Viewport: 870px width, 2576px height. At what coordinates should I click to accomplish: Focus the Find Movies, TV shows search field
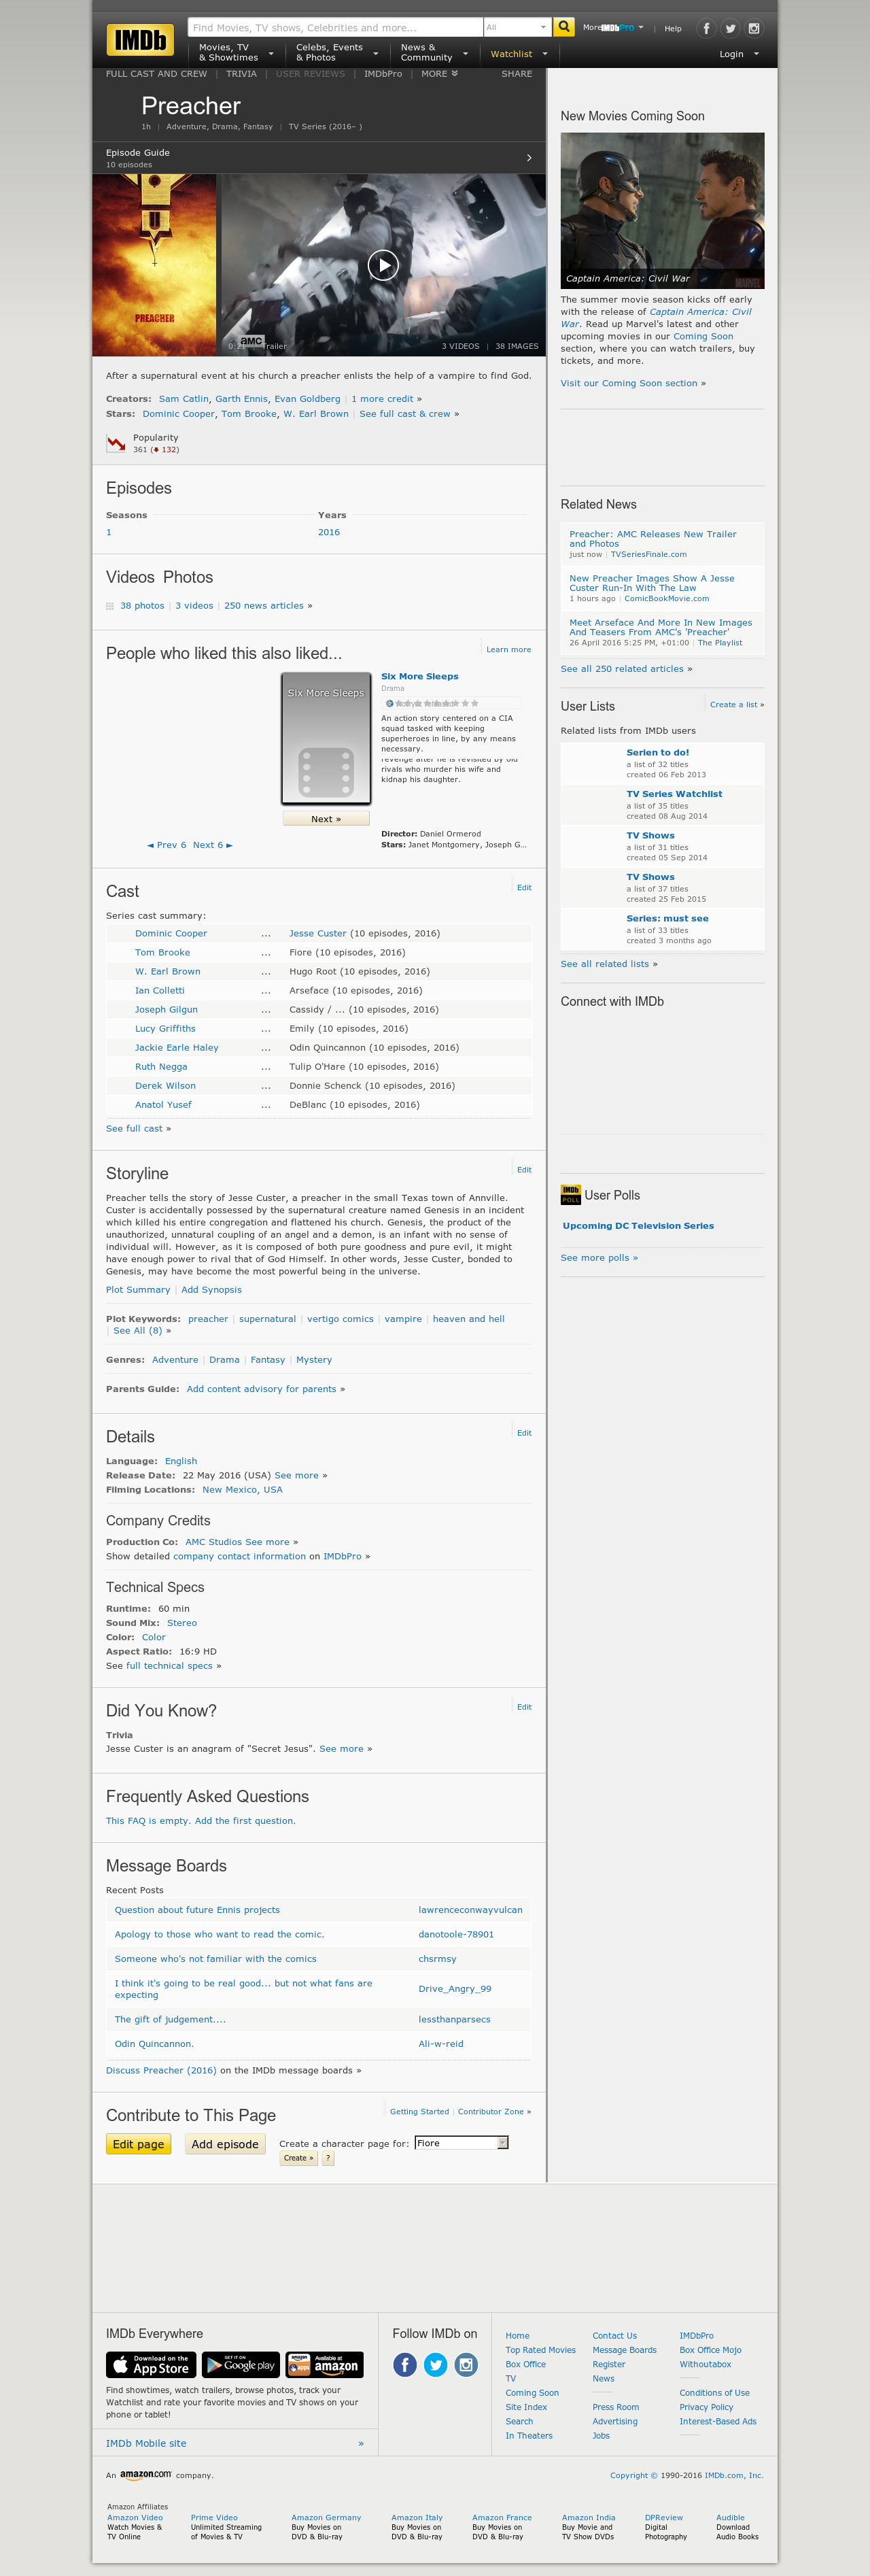335,27
